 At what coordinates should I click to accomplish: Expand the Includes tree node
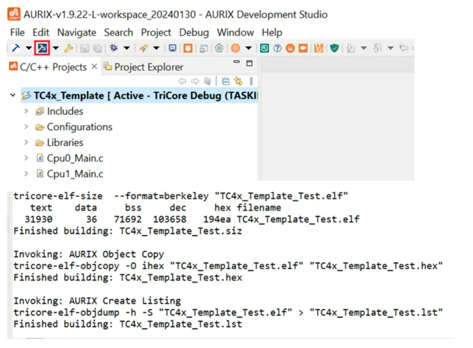click(x=26, y=111)
